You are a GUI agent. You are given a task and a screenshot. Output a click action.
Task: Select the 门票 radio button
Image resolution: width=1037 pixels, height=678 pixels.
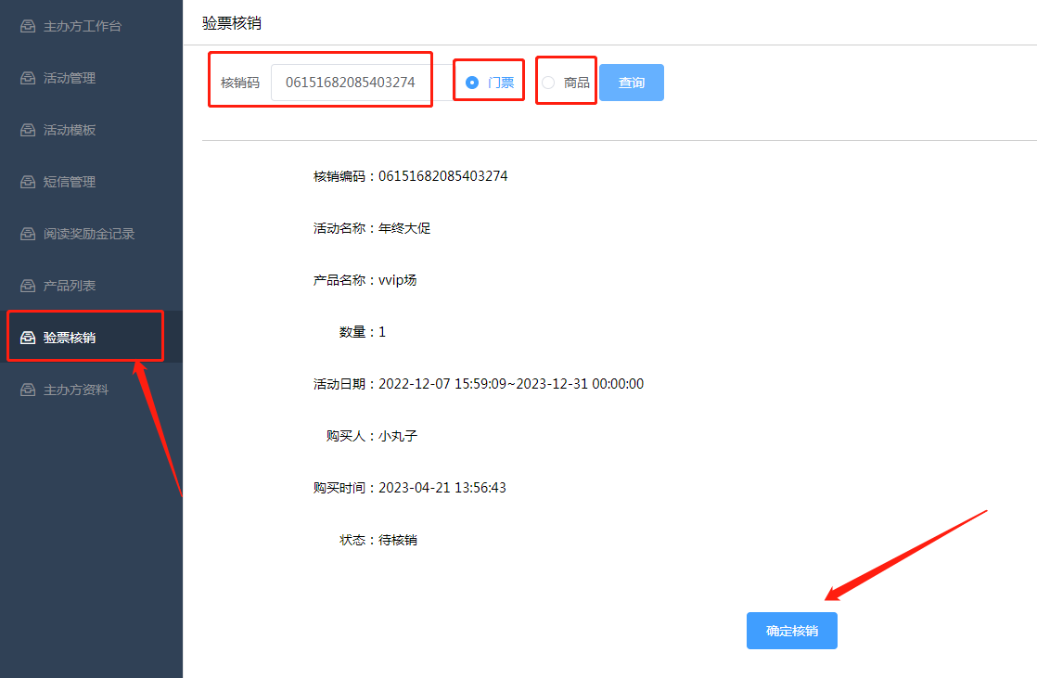click(x=472, y=83)
